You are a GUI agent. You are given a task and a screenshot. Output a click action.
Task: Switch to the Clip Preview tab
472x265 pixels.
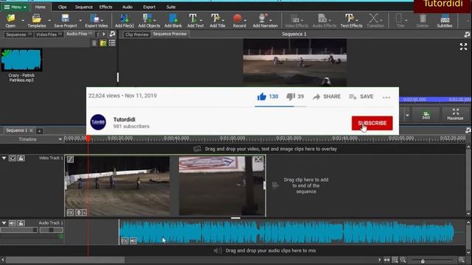coord(137,35)
